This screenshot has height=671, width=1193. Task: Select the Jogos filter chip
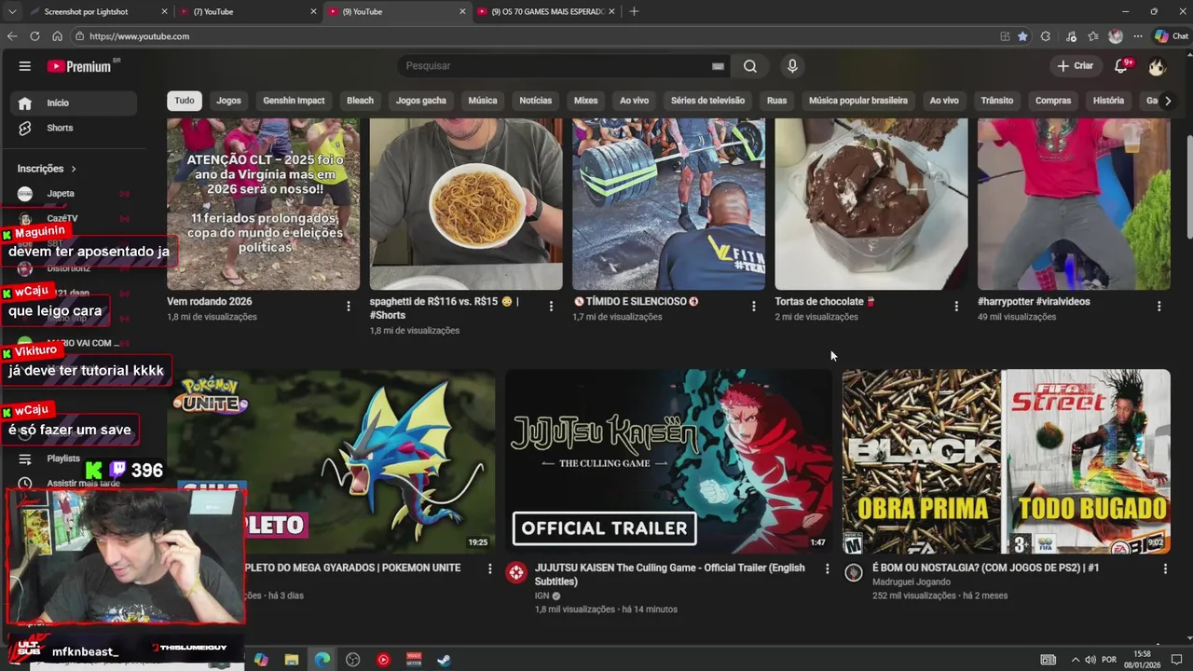(x=228, y=101)
